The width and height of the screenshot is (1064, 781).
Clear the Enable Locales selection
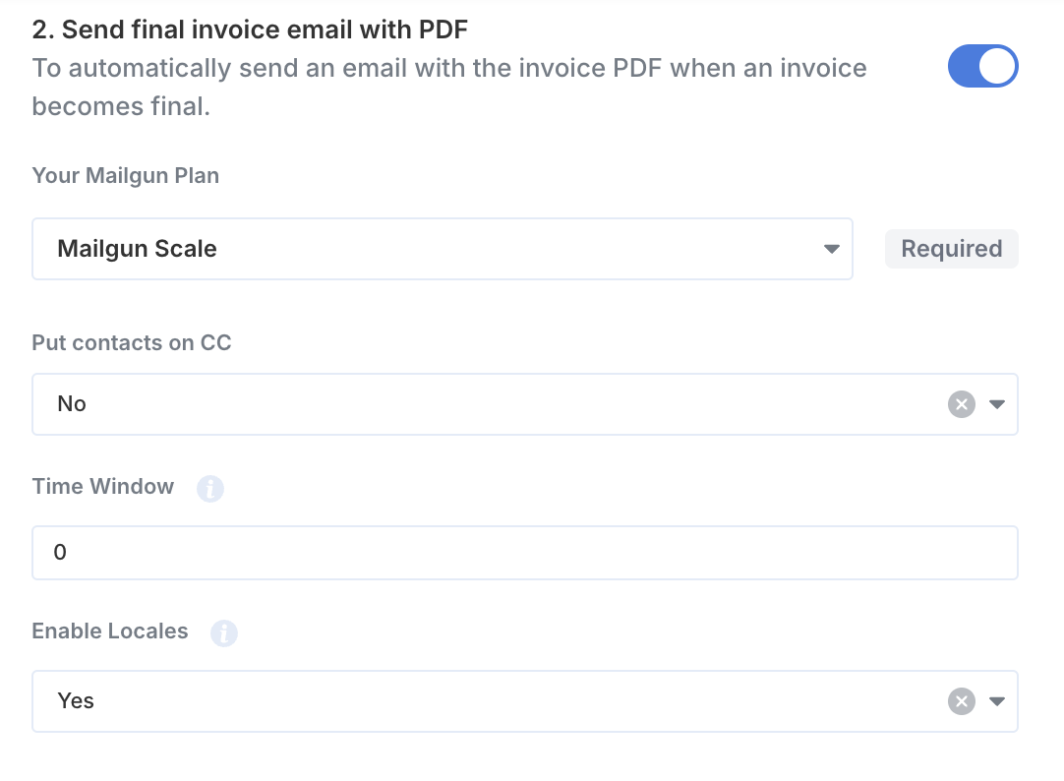[x=961, y=701]
